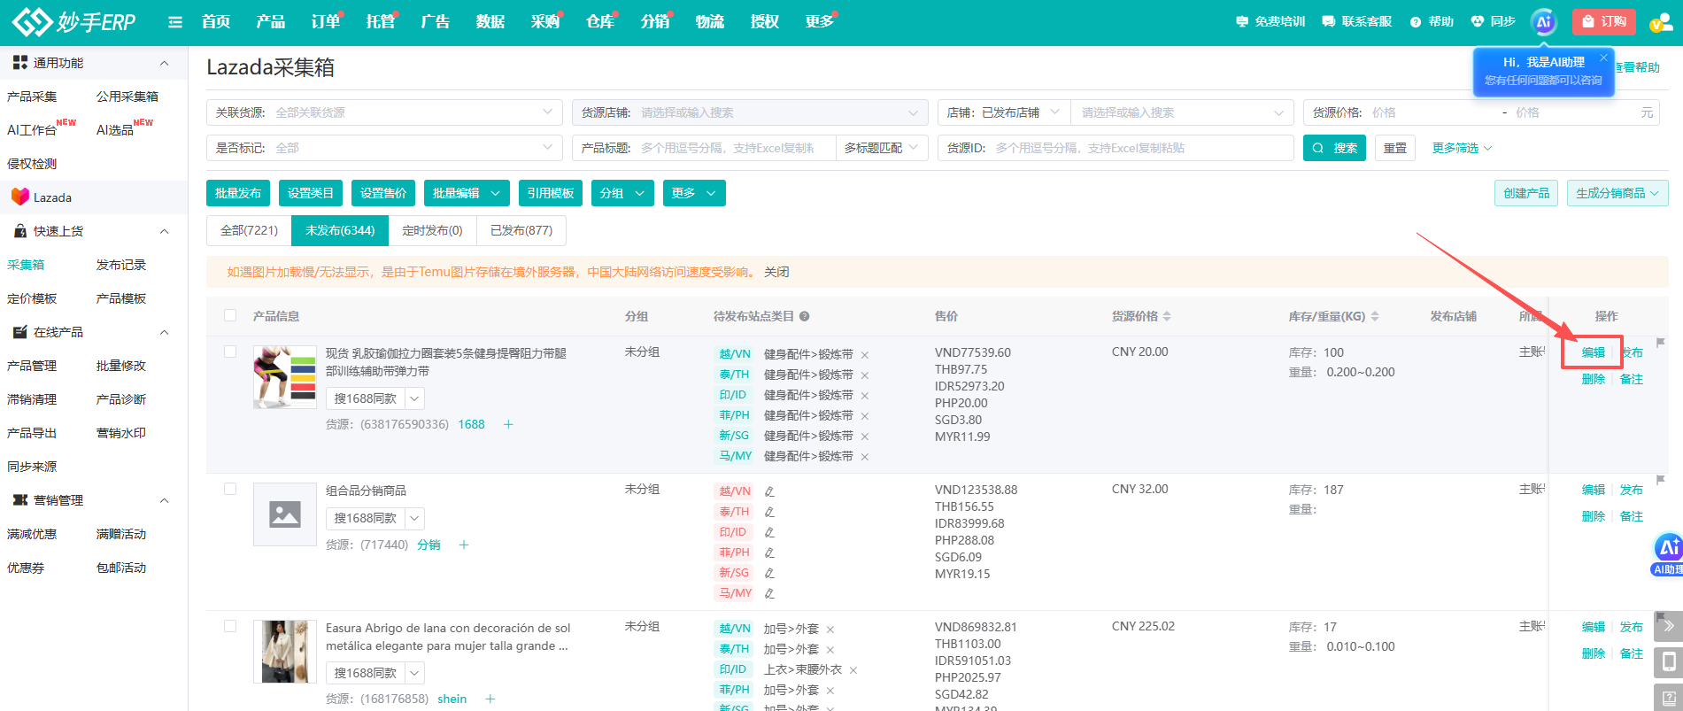This screenshot has height=711, width=1683.
Task: Click the 同步 sync icon
Action: (x=1478, y=21)
